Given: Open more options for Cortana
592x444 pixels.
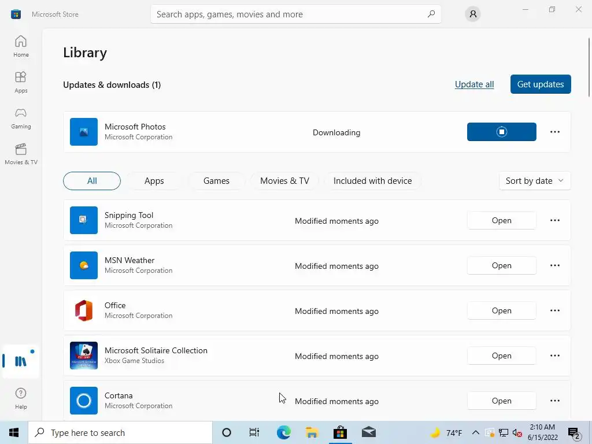Looking at the screenshot, I should click(x=554, y=401).
